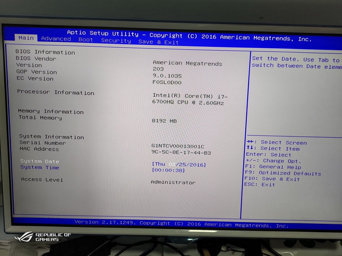
Task: Click the Aptio Setup Utility title
Action: point(189,36)
